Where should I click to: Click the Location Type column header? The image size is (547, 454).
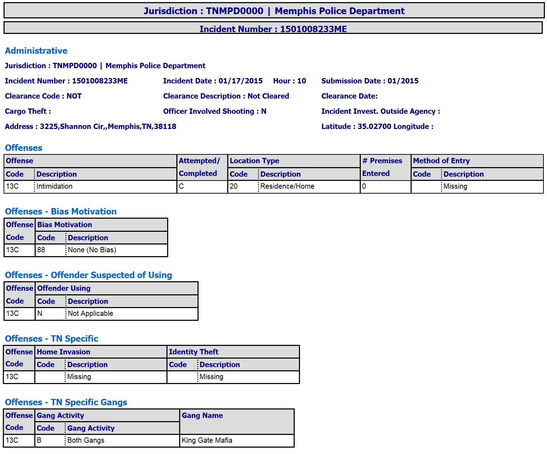tap(294, 161)
